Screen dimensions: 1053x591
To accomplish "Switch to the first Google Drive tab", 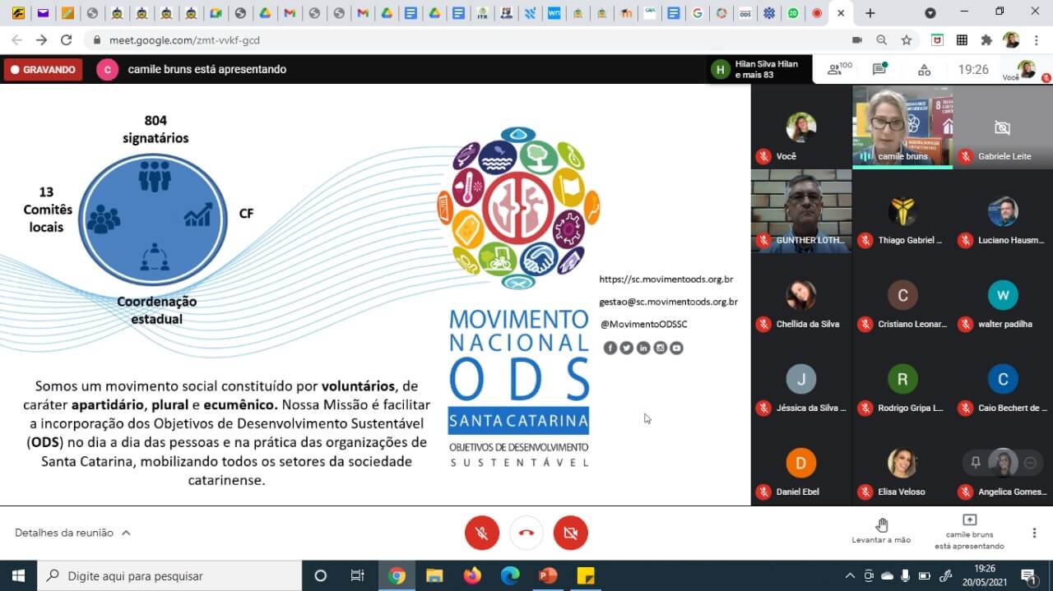I will click(x=265, y=13).
